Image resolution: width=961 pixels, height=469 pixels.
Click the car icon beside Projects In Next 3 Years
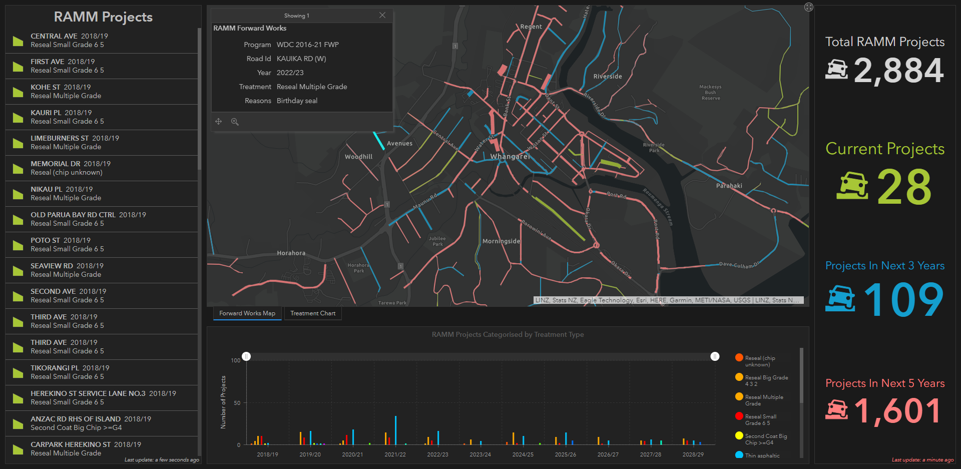click(840, 298)
